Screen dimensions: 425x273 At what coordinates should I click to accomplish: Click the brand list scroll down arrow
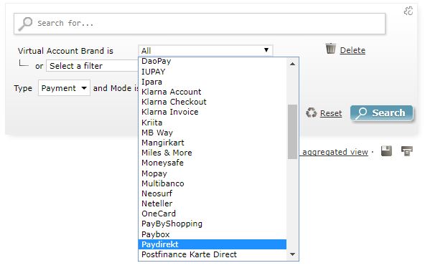tap(292, 254)
